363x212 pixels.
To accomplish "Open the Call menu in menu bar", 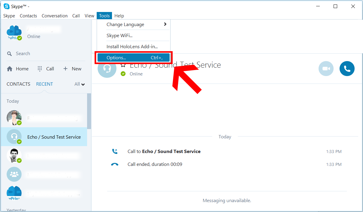I will (x=76, y=16).
